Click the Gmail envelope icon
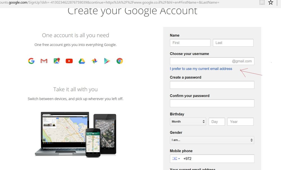 (44, 61)
